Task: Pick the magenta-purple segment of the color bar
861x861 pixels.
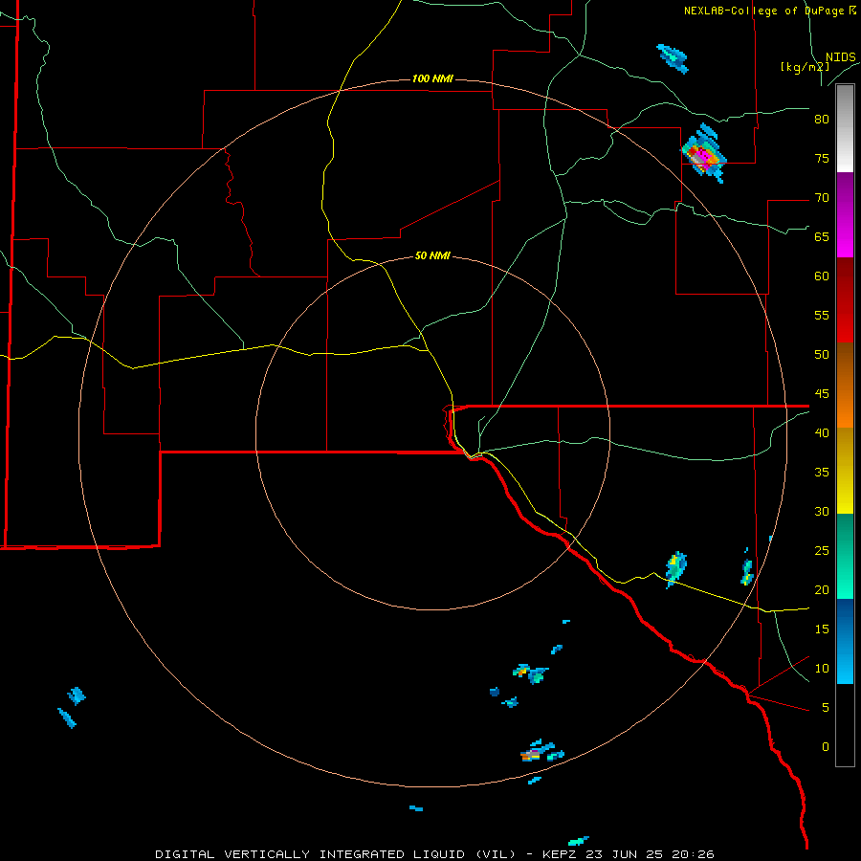Action: (x=845, y=214)
